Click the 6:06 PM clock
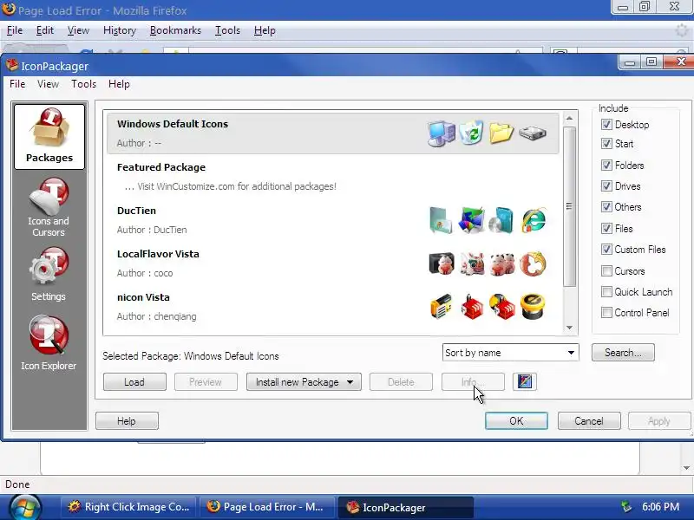The image size is (694, 520). 660,507
